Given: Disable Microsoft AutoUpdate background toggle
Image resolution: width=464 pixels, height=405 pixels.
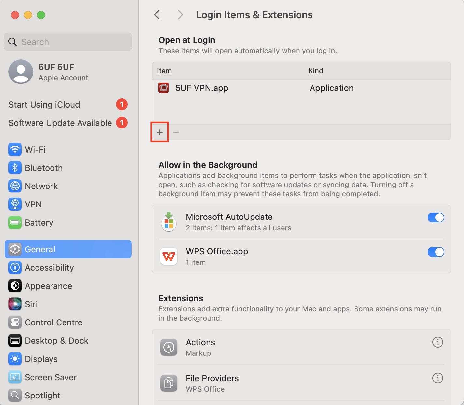Looking at the screenshot, I should coord(436,218).
